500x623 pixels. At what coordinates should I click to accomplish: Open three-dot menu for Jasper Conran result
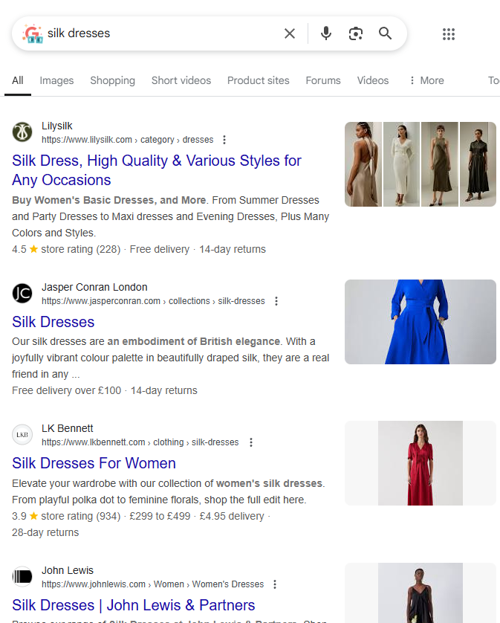(276, 301)
